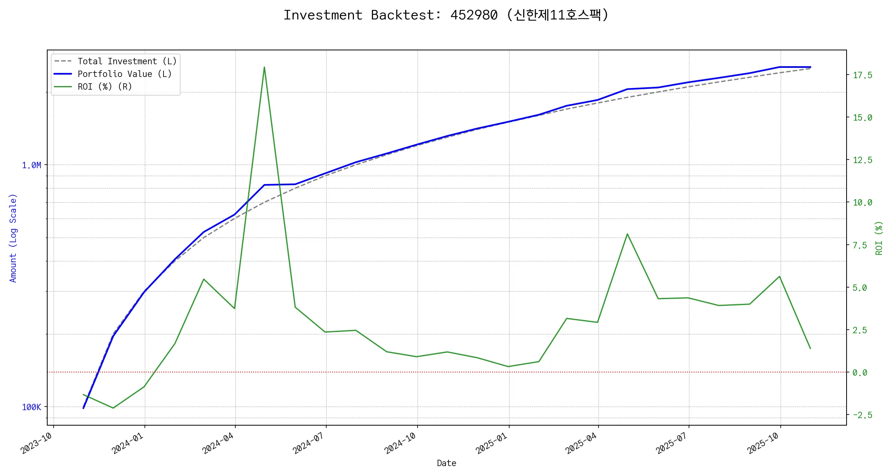Click the blue legend line swatch
This screenshot has width=893, height=476.
[x=63, y=74]
